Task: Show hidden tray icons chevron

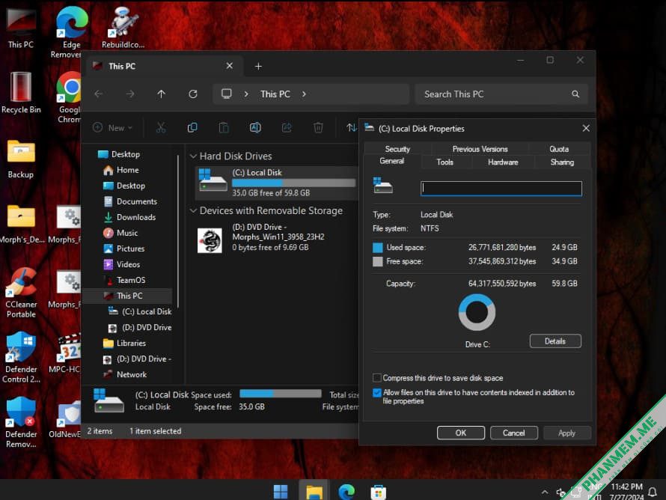Action: tap(545, 492)
